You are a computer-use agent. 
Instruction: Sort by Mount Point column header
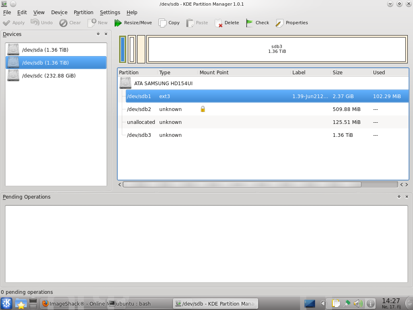[x=244, y=73]
